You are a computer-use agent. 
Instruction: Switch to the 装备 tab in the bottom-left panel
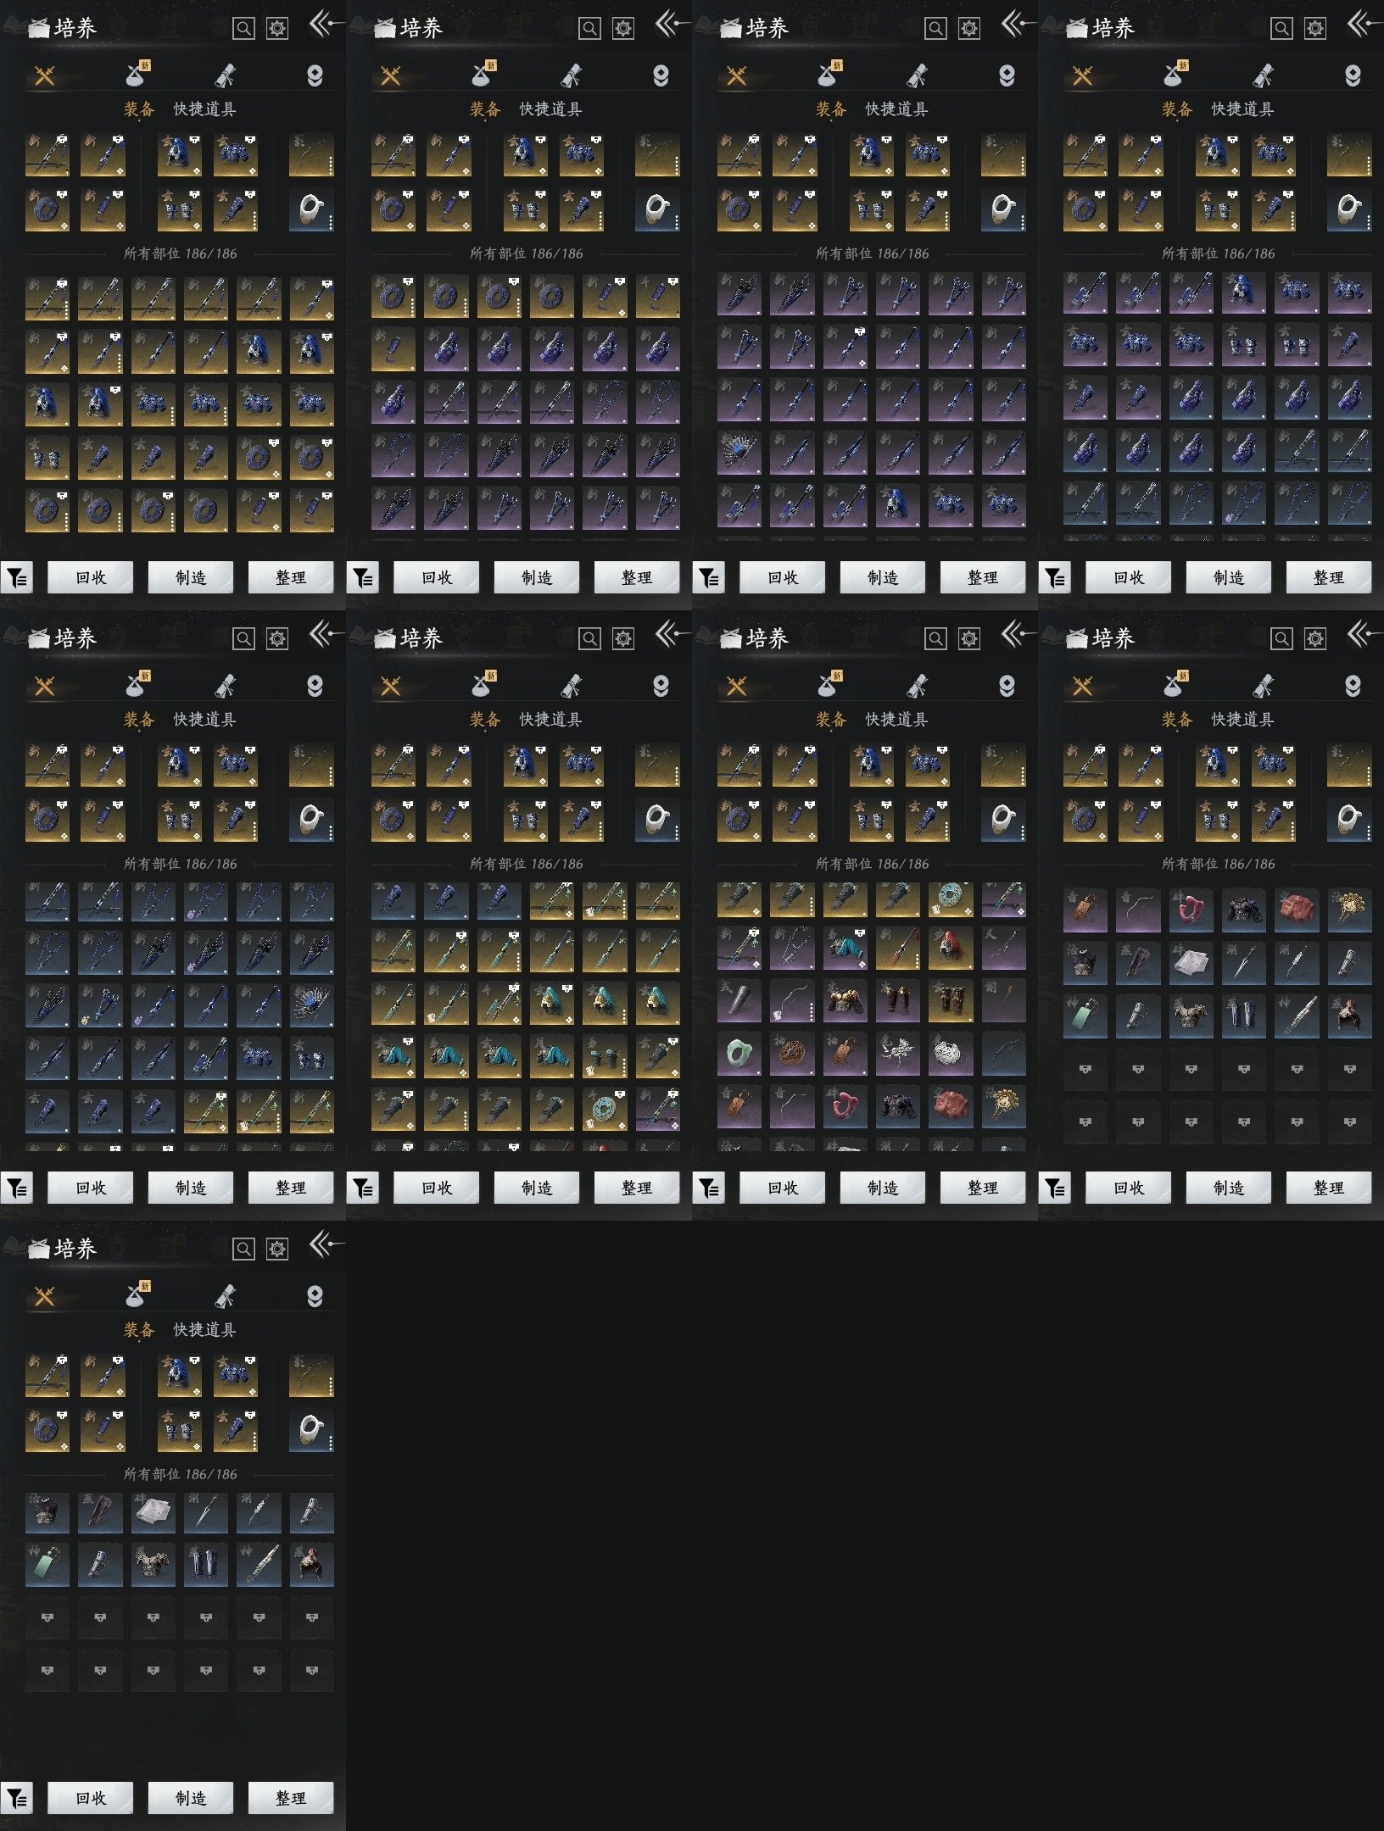click(139, 1330)
